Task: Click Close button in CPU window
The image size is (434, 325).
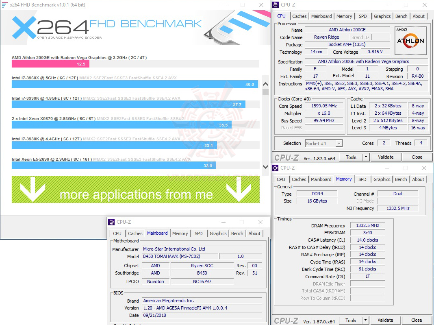Action: pyautogui.click(x=417, y=157)
